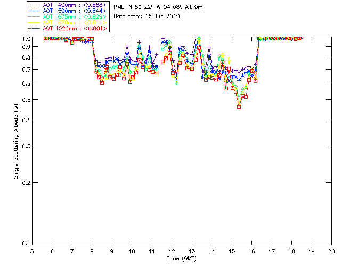Click the hour 9 x-axis label
This screenshot has height=272, width=341.
click(112, 251)
